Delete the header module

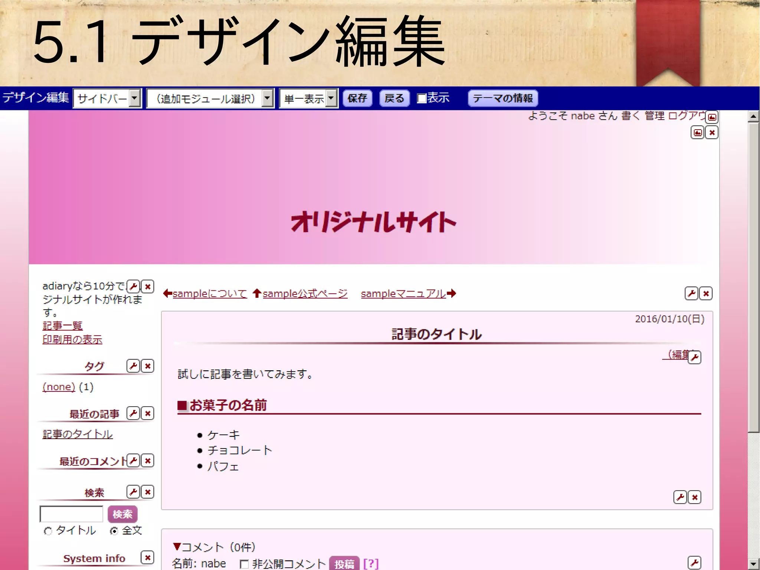tap(712, 133)
